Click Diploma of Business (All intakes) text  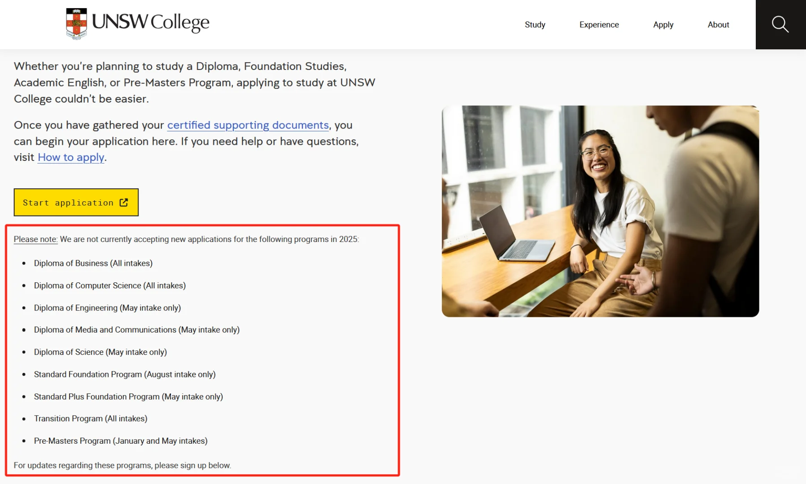[x=93, y=263]
